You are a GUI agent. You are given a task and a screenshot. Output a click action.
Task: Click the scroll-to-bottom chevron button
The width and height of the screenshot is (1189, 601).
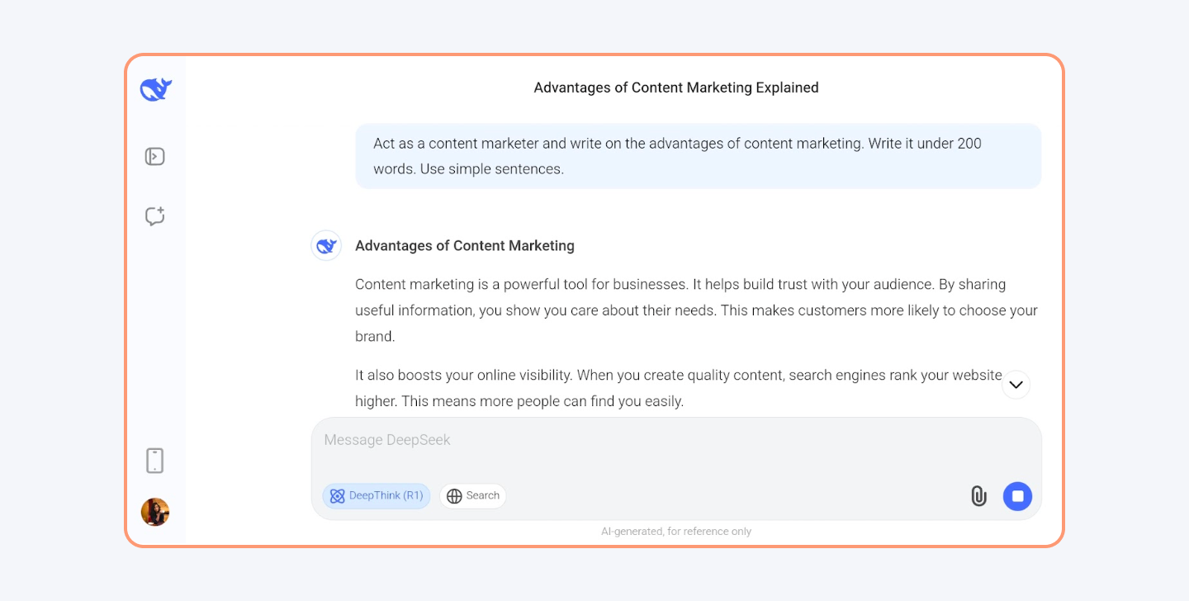pos(1016,385)
